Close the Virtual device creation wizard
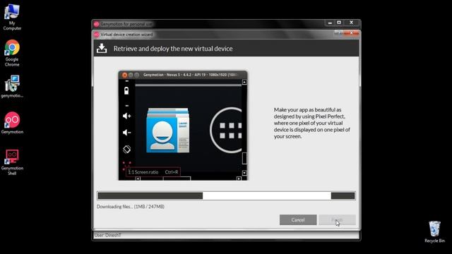Screen dimensions: 452x254 coord(351,33)
